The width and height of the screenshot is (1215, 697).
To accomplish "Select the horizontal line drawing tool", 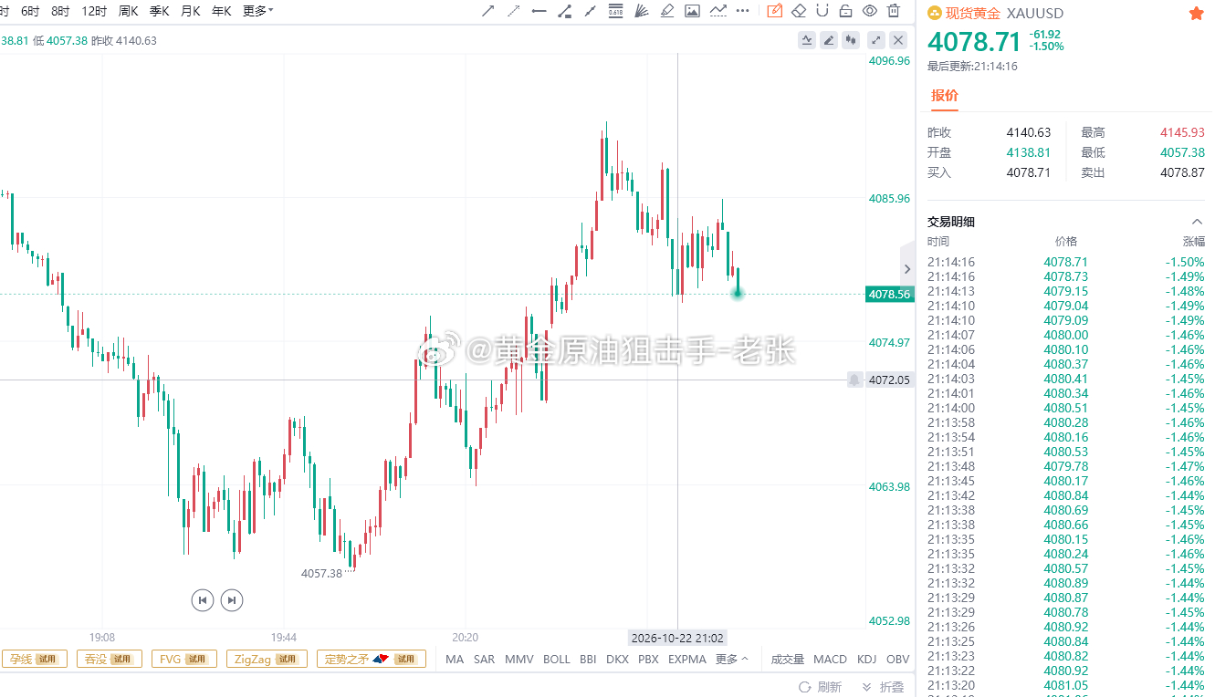I will click(539, 11).
